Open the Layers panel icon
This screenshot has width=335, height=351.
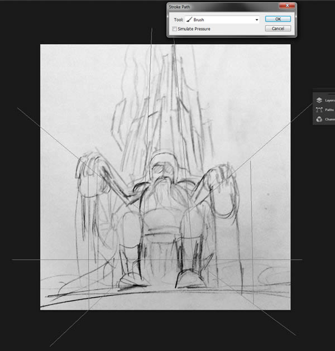(319, 100)
